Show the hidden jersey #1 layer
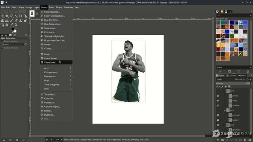 (218, 115)
